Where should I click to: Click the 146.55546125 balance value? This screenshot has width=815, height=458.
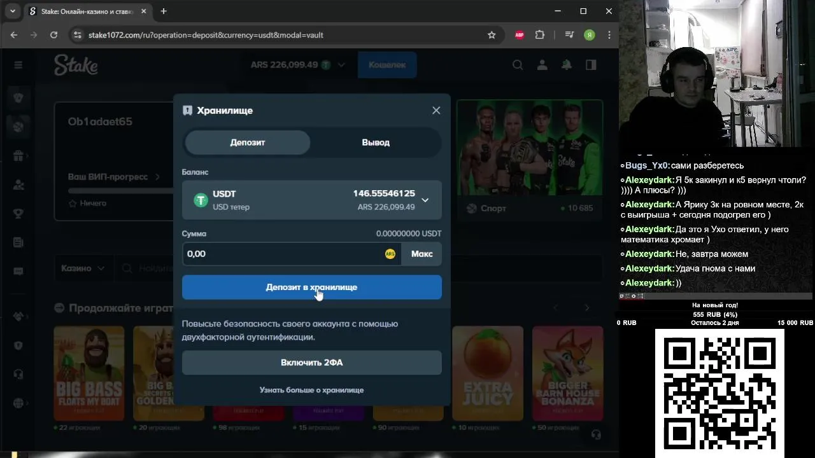[x=384, y=193]
